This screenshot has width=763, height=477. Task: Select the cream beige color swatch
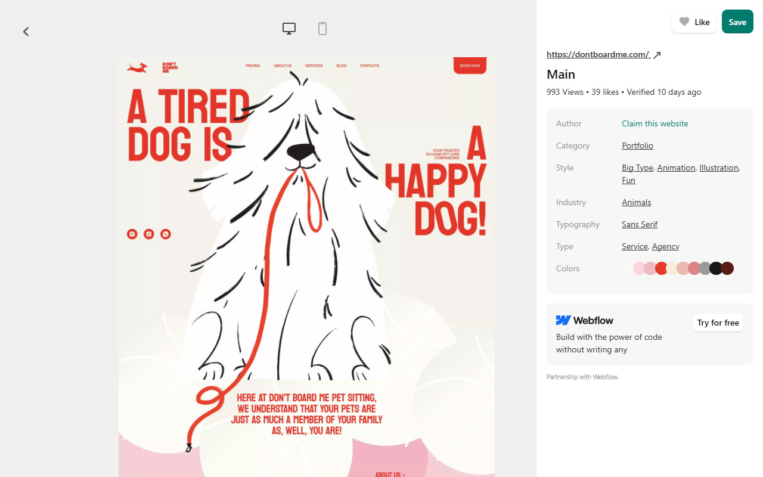click(x=672, y=268)
